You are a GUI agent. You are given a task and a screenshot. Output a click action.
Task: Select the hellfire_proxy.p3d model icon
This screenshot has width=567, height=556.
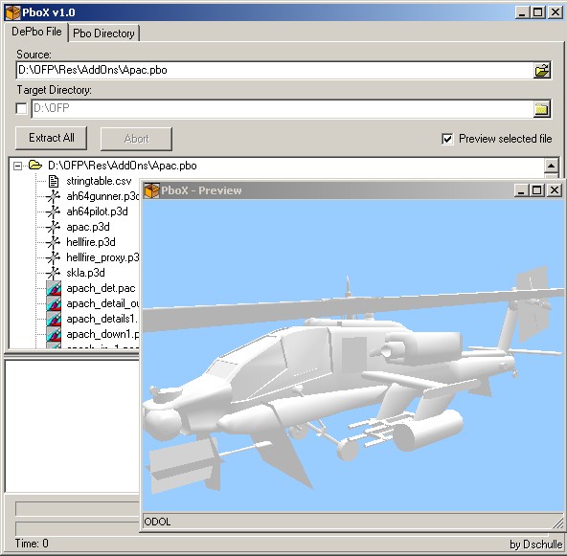click(54, 257)
